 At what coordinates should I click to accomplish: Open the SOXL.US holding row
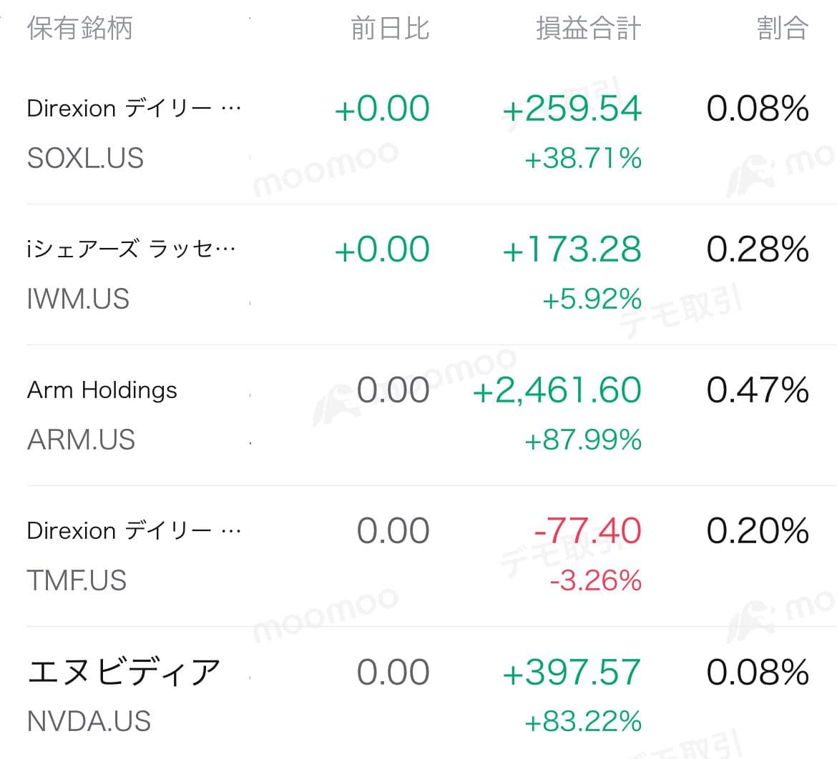[x=418, y=134]
